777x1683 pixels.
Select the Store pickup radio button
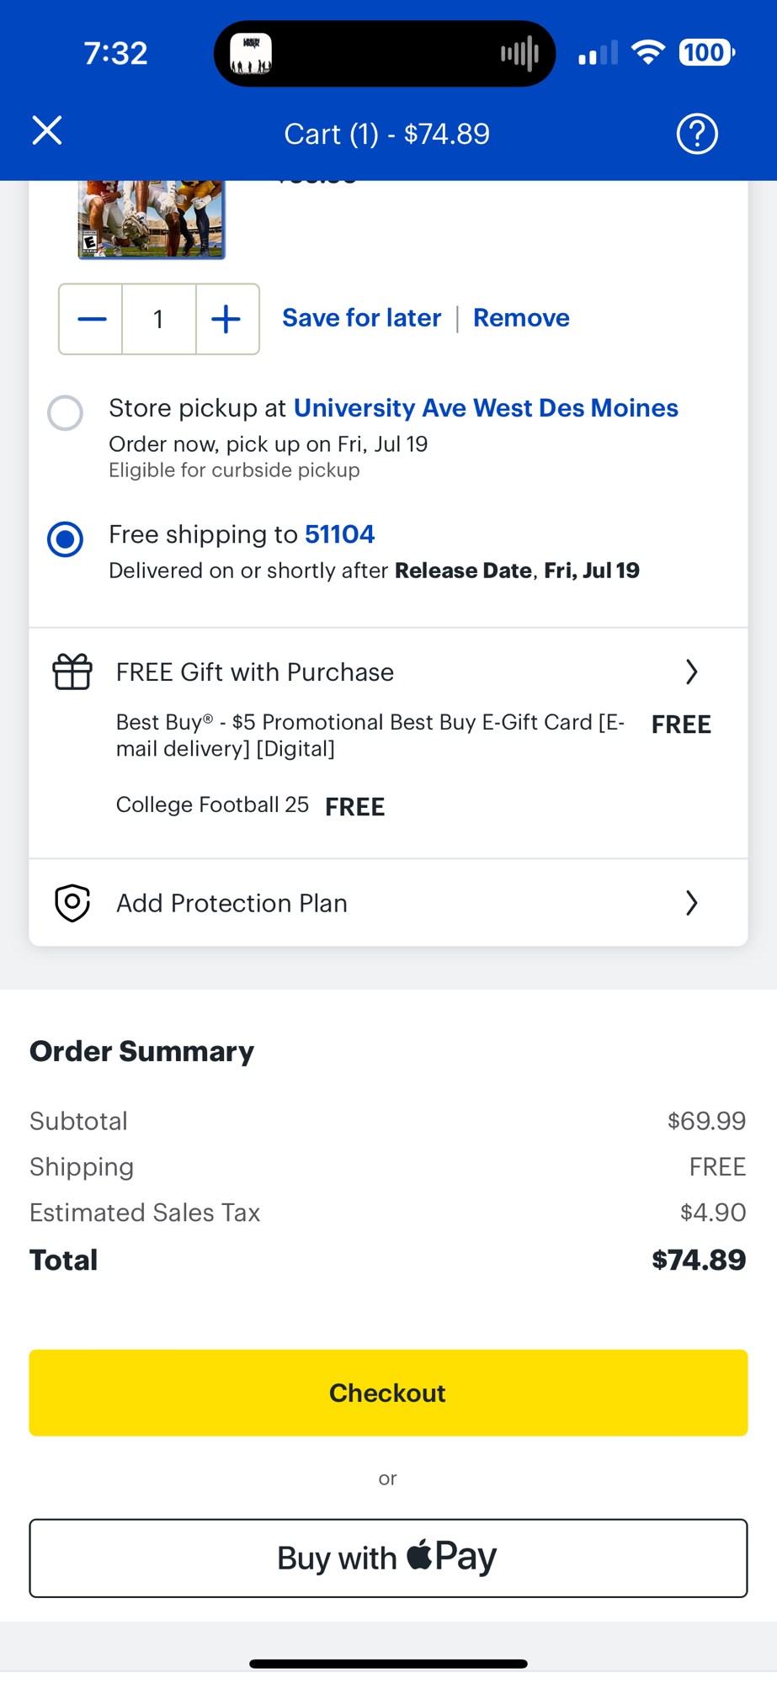pos(65,413)
